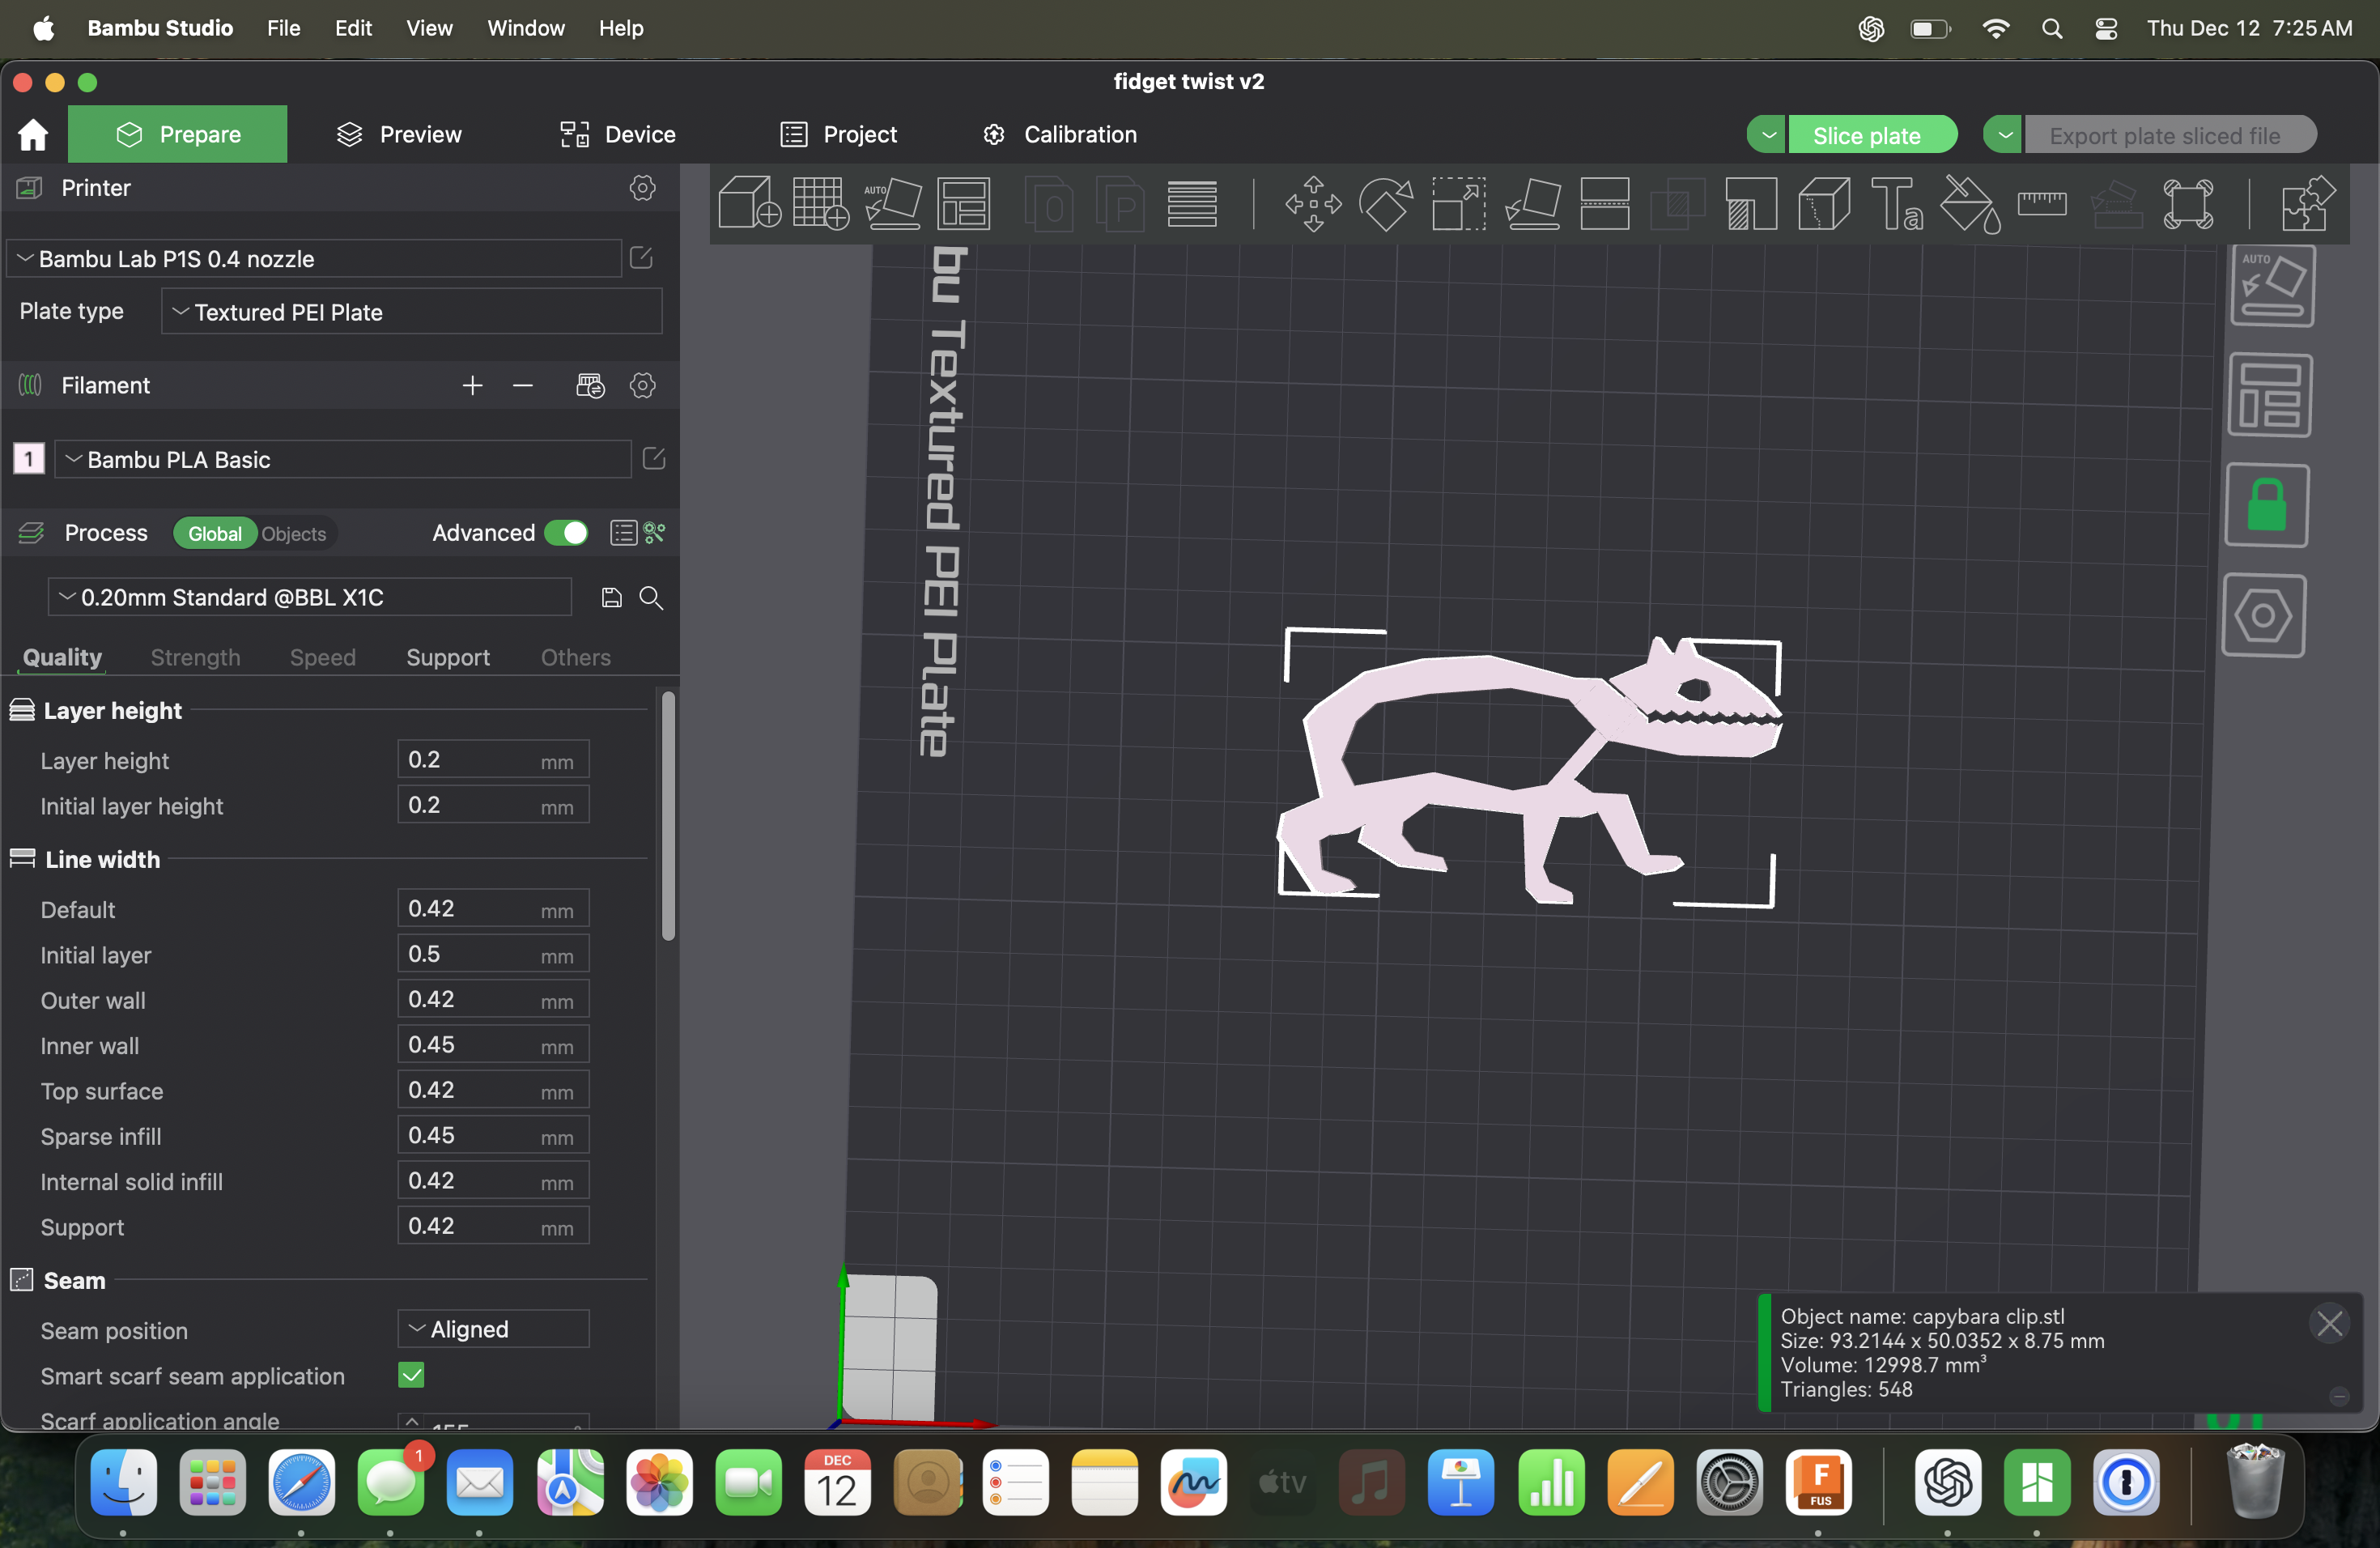The height and width of the screenshot is (1548, 2380).
Task: Open the plate settings hexagon icon
Action: (2264, 615)
